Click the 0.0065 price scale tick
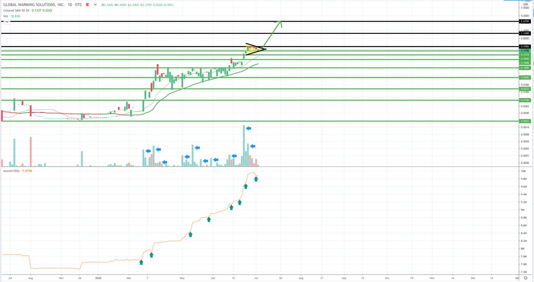Viewport: 534px width, 282px height. point(526,107)
